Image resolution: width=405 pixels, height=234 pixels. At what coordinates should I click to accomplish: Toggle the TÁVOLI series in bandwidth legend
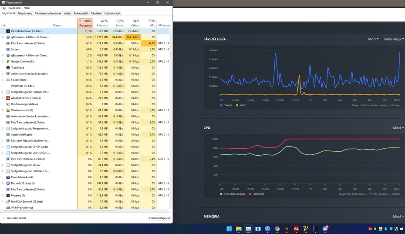226,105
